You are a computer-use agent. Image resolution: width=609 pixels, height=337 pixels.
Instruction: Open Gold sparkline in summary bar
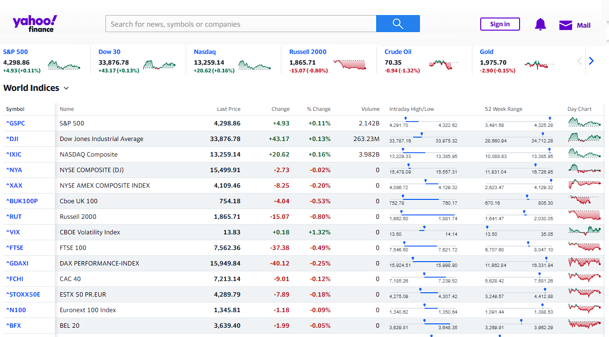pyautogui.click(x=539, y=65)
